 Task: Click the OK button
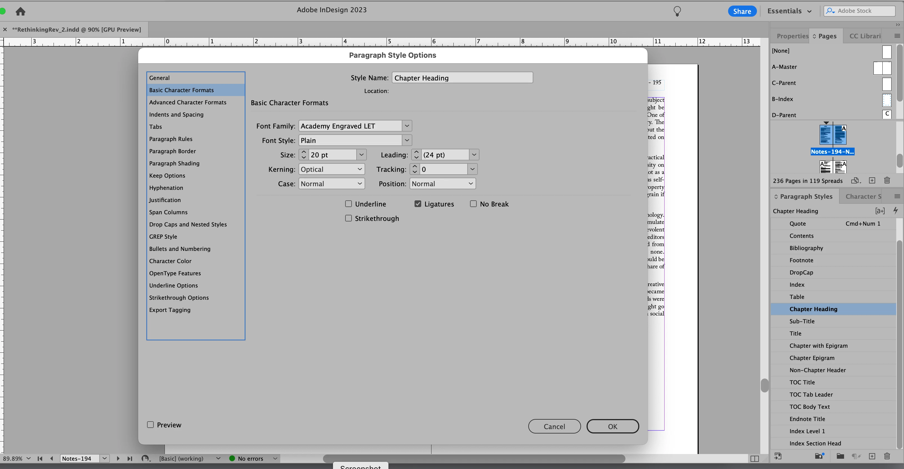click(612, 426)
